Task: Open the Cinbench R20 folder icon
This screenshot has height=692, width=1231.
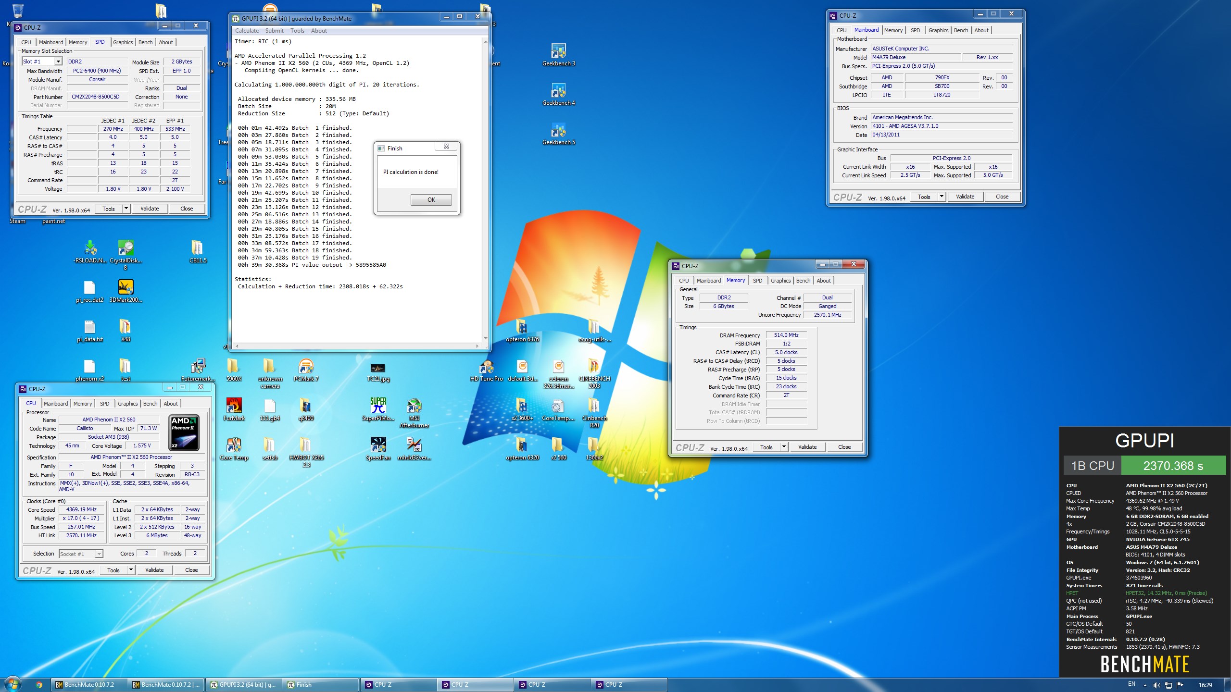Action: pos(594,412)
